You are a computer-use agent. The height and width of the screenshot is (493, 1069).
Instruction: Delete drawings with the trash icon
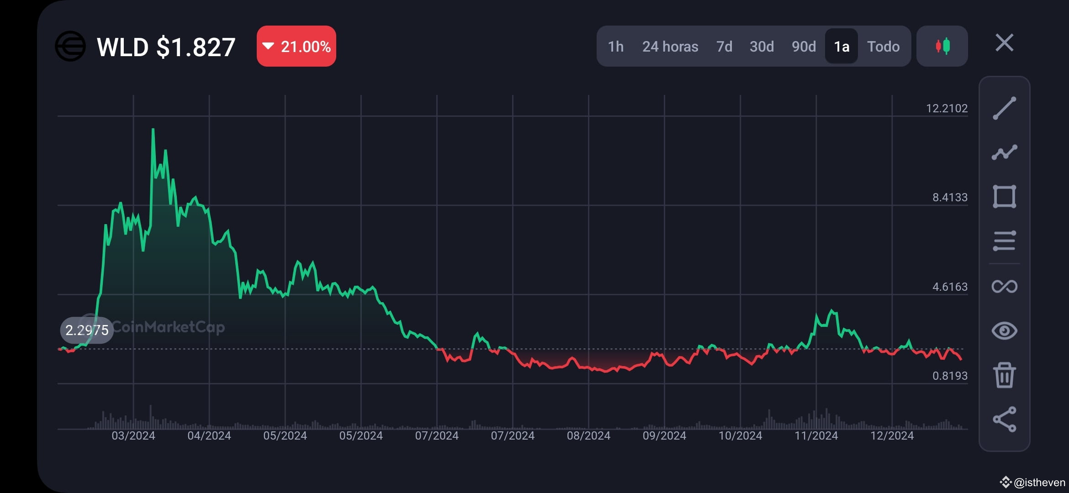click(x=1004, y=375)
